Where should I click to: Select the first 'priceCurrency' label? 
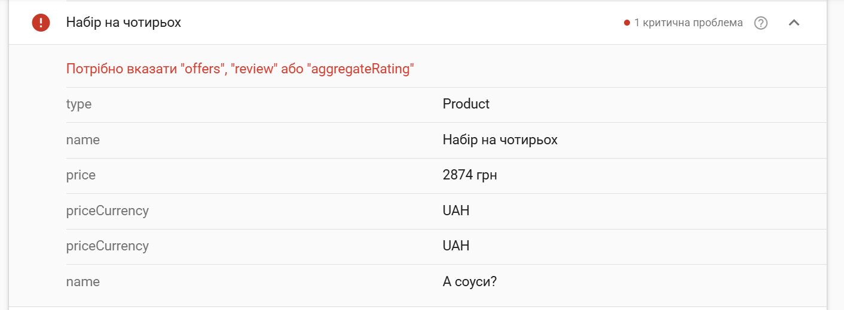point(108,211)
